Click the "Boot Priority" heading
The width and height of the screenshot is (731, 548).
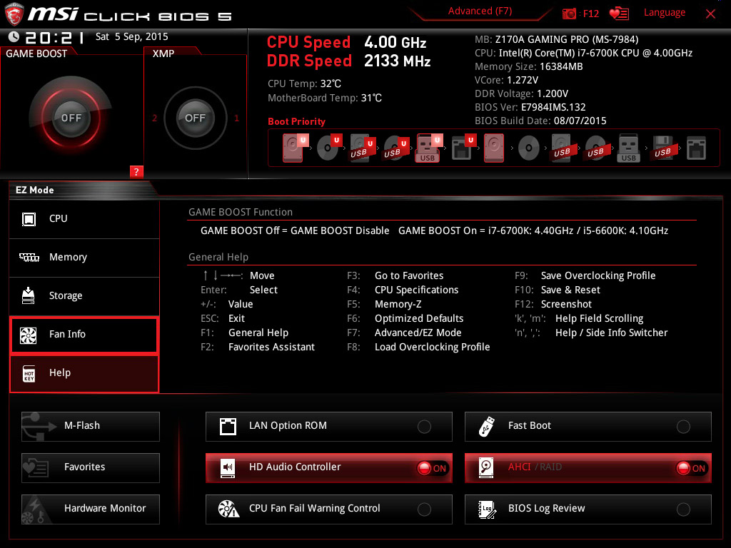pos(296,121)
